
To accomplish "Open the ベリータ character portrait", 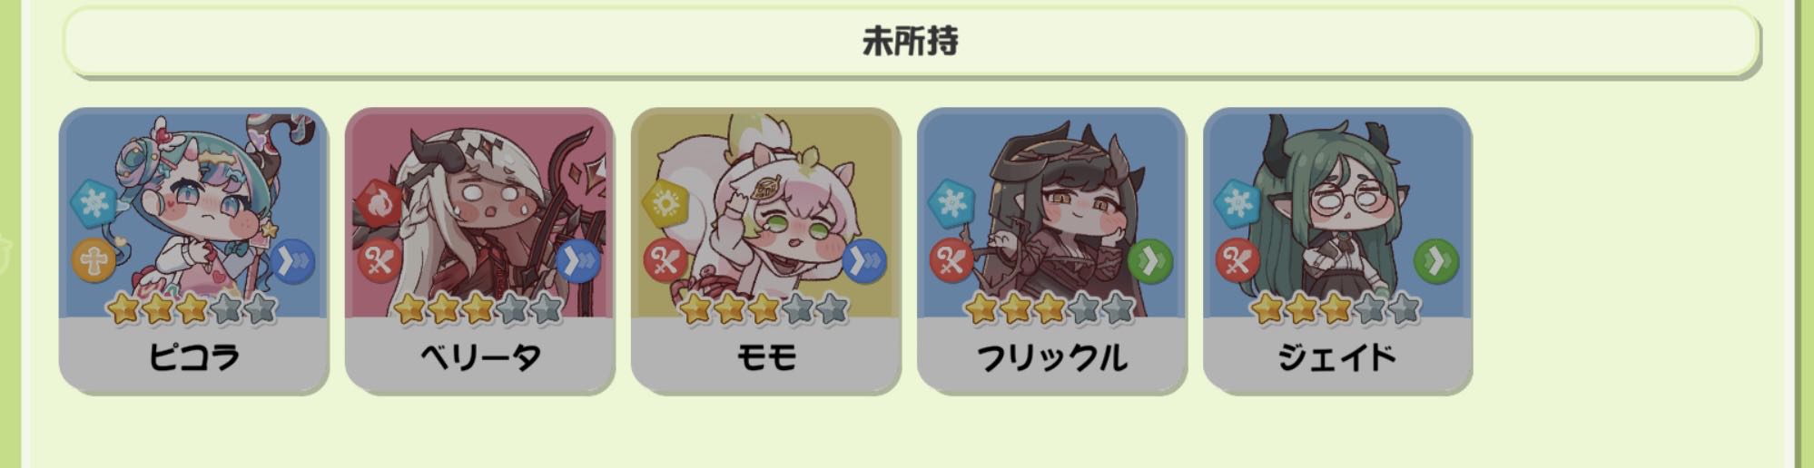I will [479, 213].
